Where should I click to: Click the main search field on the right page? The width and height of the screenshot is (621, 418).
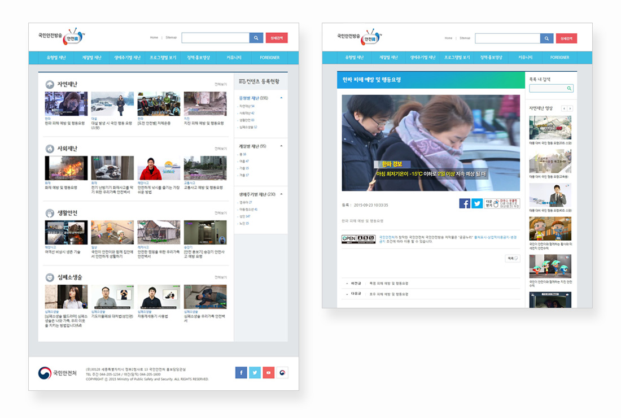508,38
